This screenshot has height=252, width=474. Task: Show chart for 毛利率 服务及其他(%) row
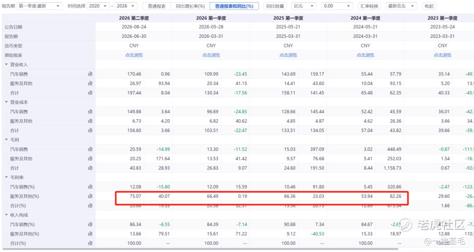pos(90,196)
